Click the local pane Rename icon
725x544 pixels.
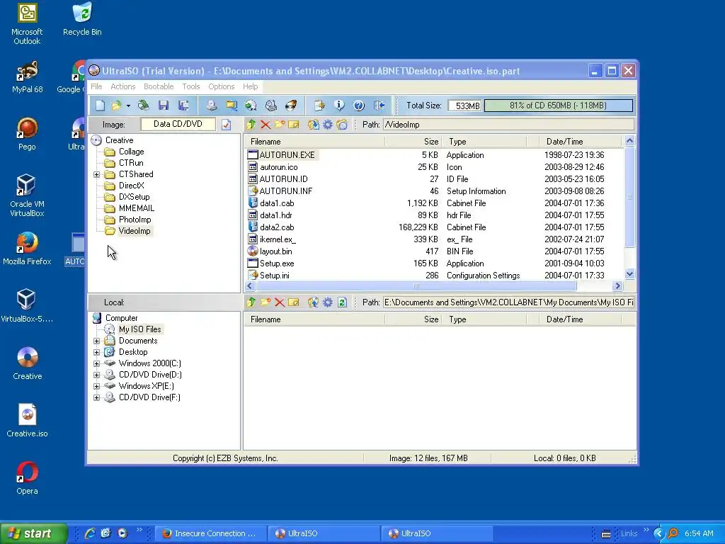(294, 302)
